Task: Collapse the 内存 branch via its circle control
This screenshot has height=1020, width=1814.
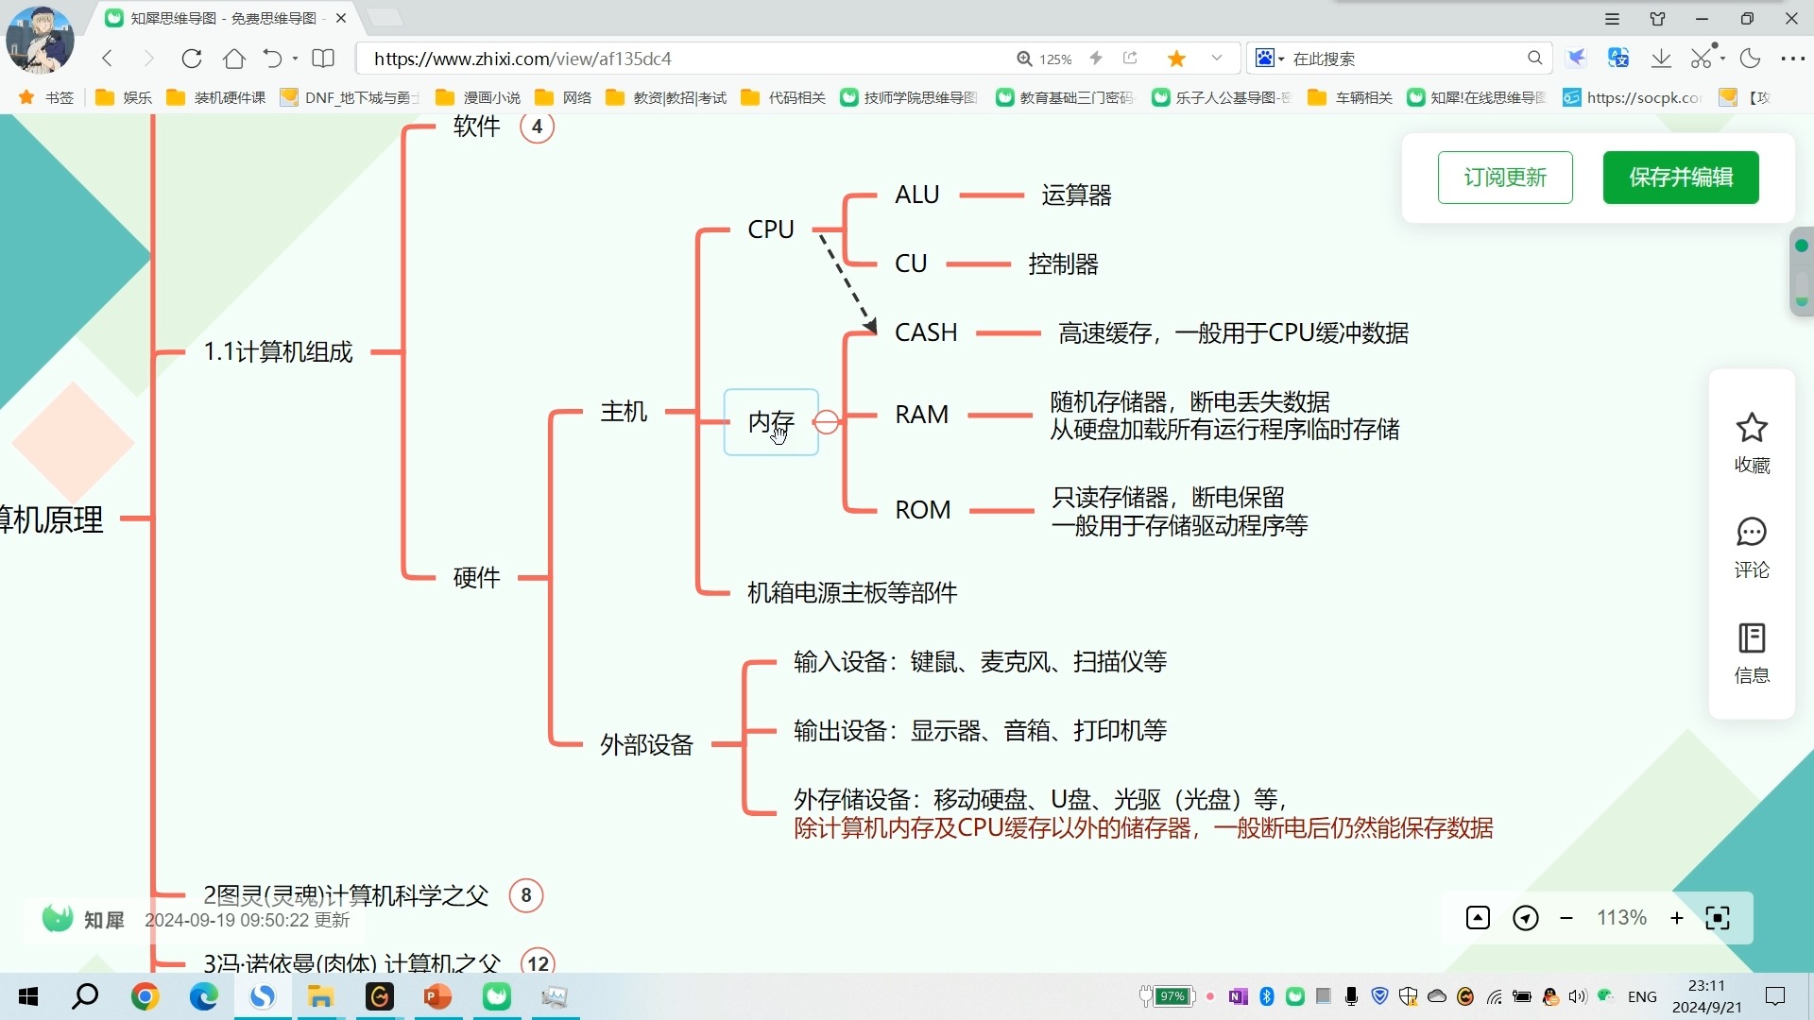Action: coord(826,421)
